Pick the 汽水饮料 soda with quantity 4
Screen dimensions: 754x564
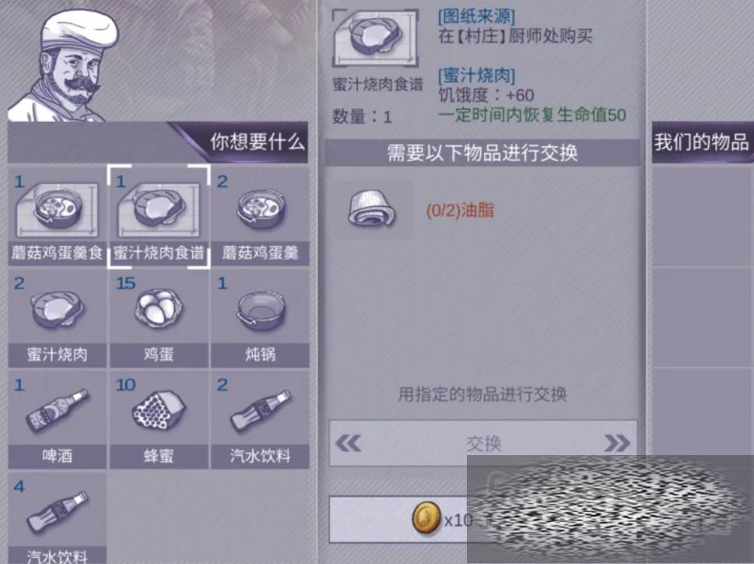[57, 518]
